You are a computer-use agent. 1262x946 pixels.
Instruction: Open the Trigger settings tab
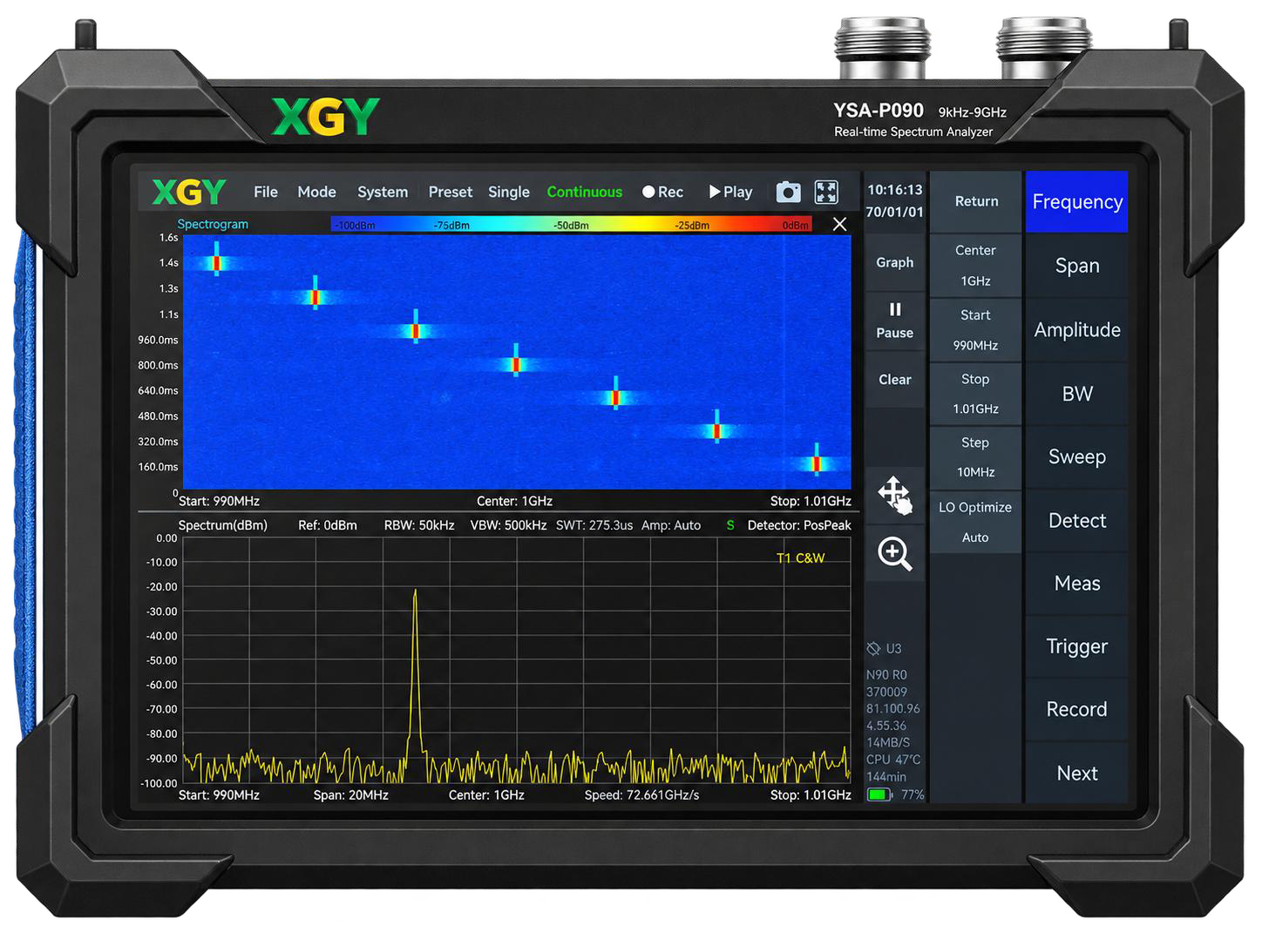point(1077,646)
